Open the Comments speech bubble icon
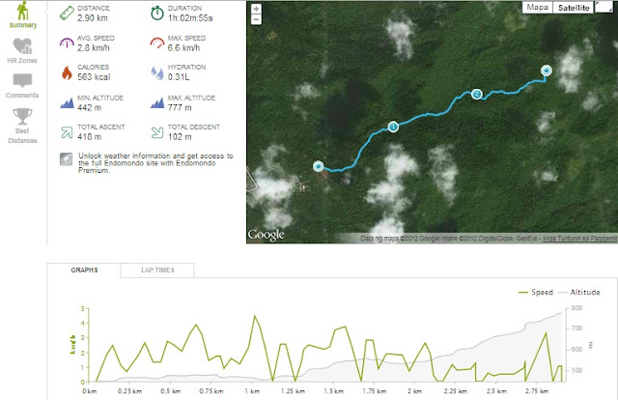 pos(22,80)
